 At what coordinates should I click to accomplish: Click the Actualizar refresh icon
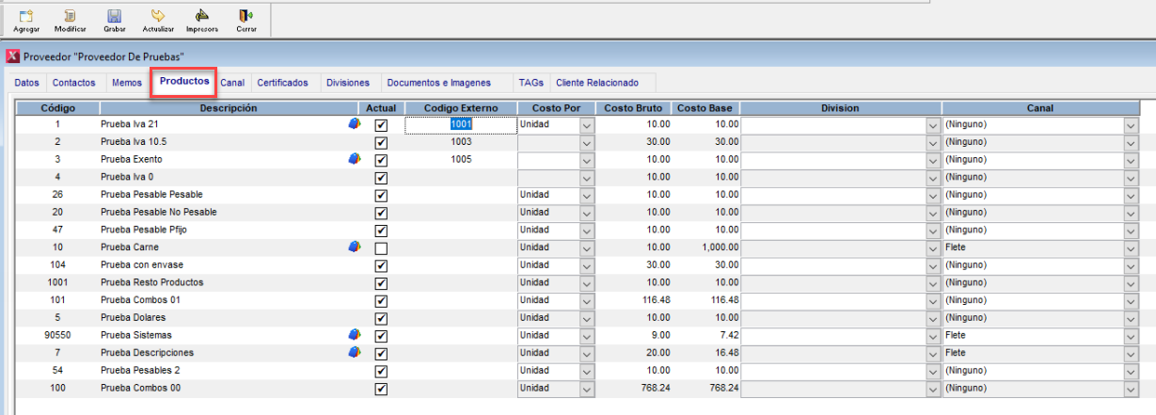158,16
